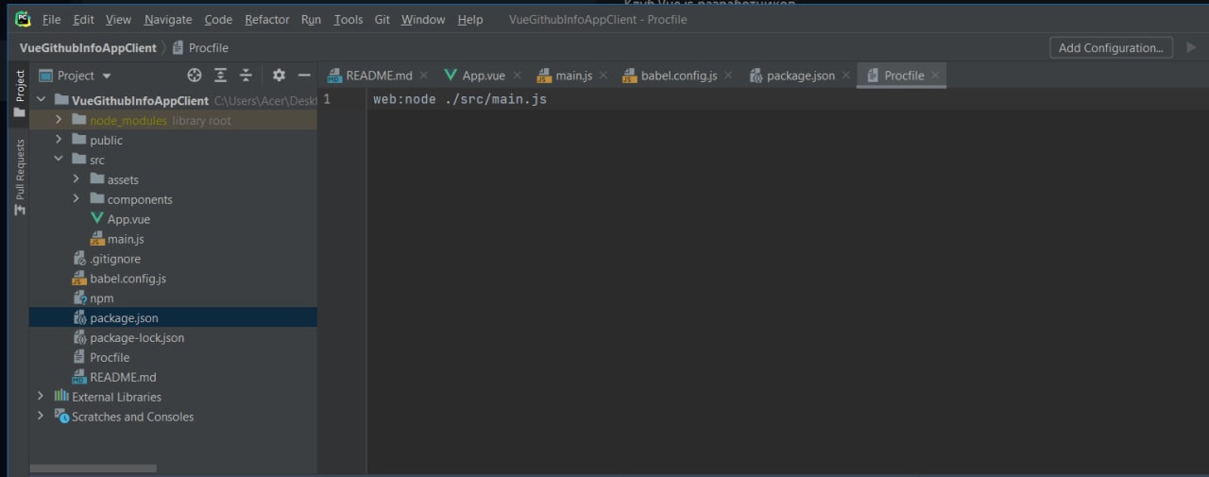Image resolution: width=1209 pixels, height=477 pixels.
Task: Expand Scratches and Consoles node
Action: click(x=41, y=417)
